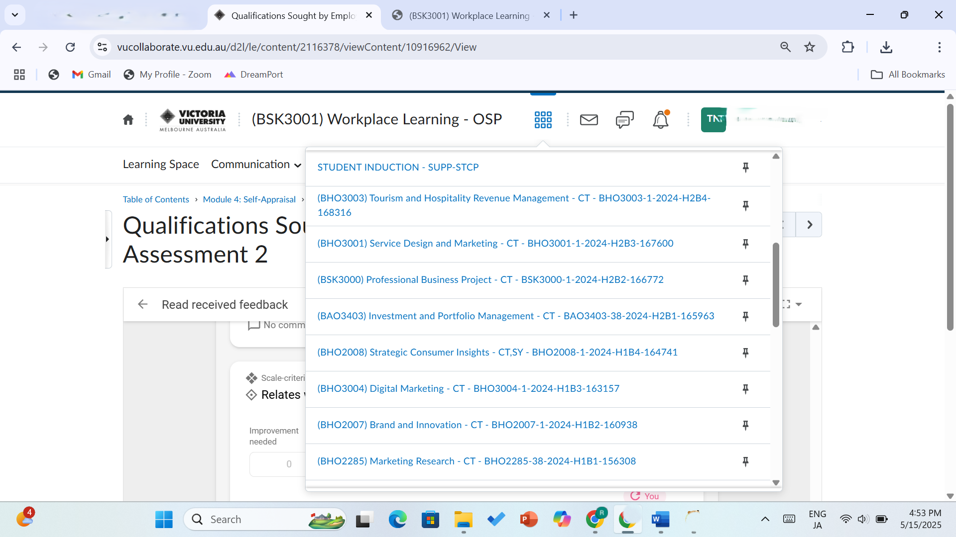Go to the home icon
The image size is (956, 537).
[128, 119]
